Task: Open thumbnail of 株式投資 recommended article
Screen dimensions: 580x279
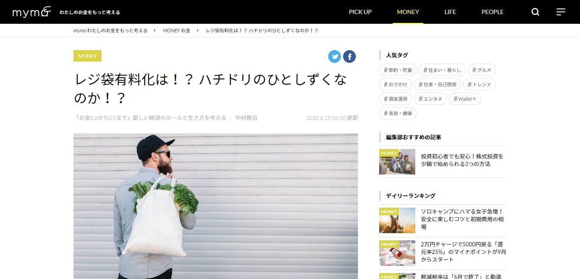Action: [x=397, y=162]
